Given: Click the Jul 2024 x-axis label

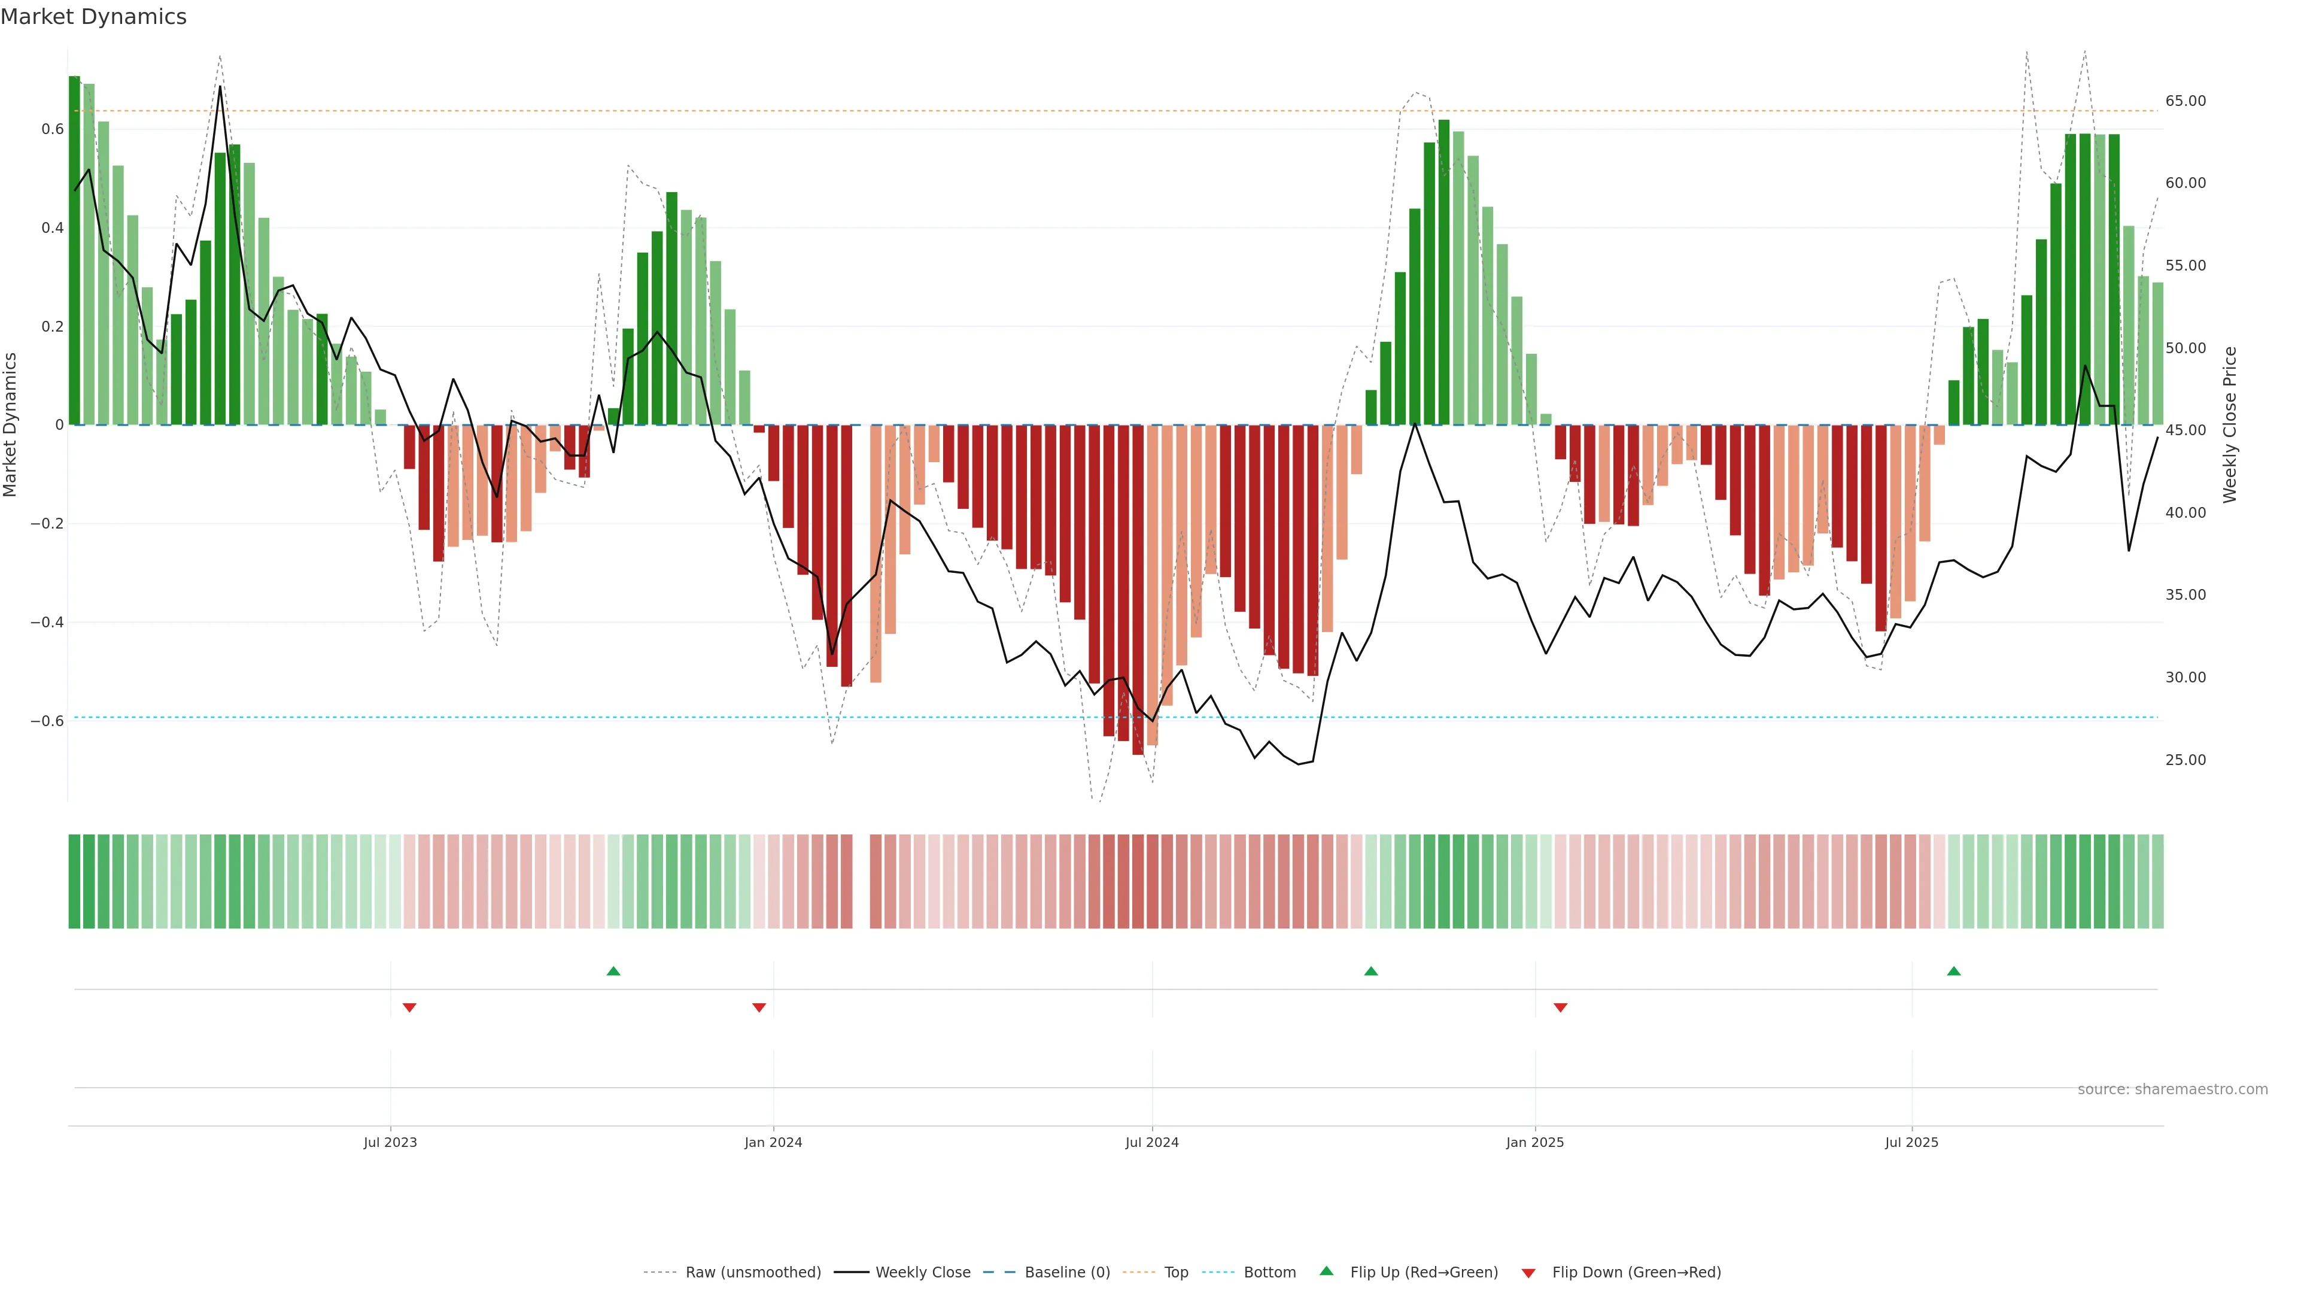Looking at the screenshot, I should pos(1151,1142).
